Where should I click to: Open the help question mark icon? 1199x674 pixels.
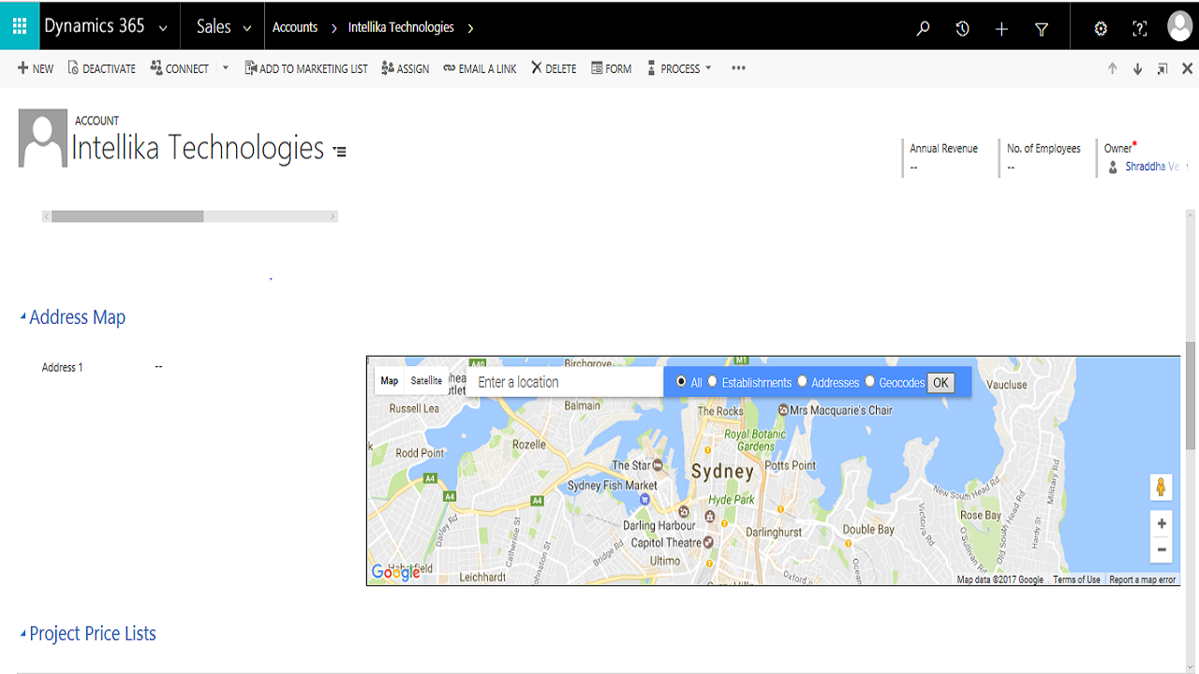(1139, 28)
